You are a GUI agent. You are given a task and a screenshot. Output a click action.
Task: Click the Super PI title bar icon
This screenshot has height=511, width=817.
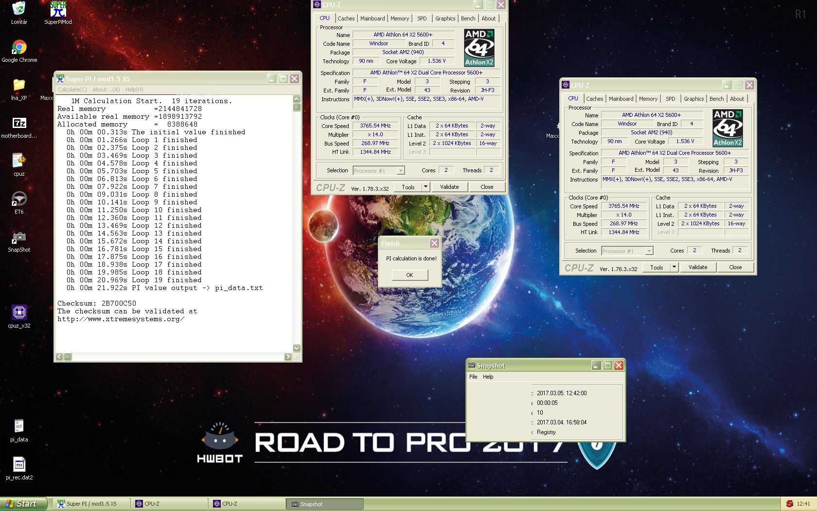point(60,78)
